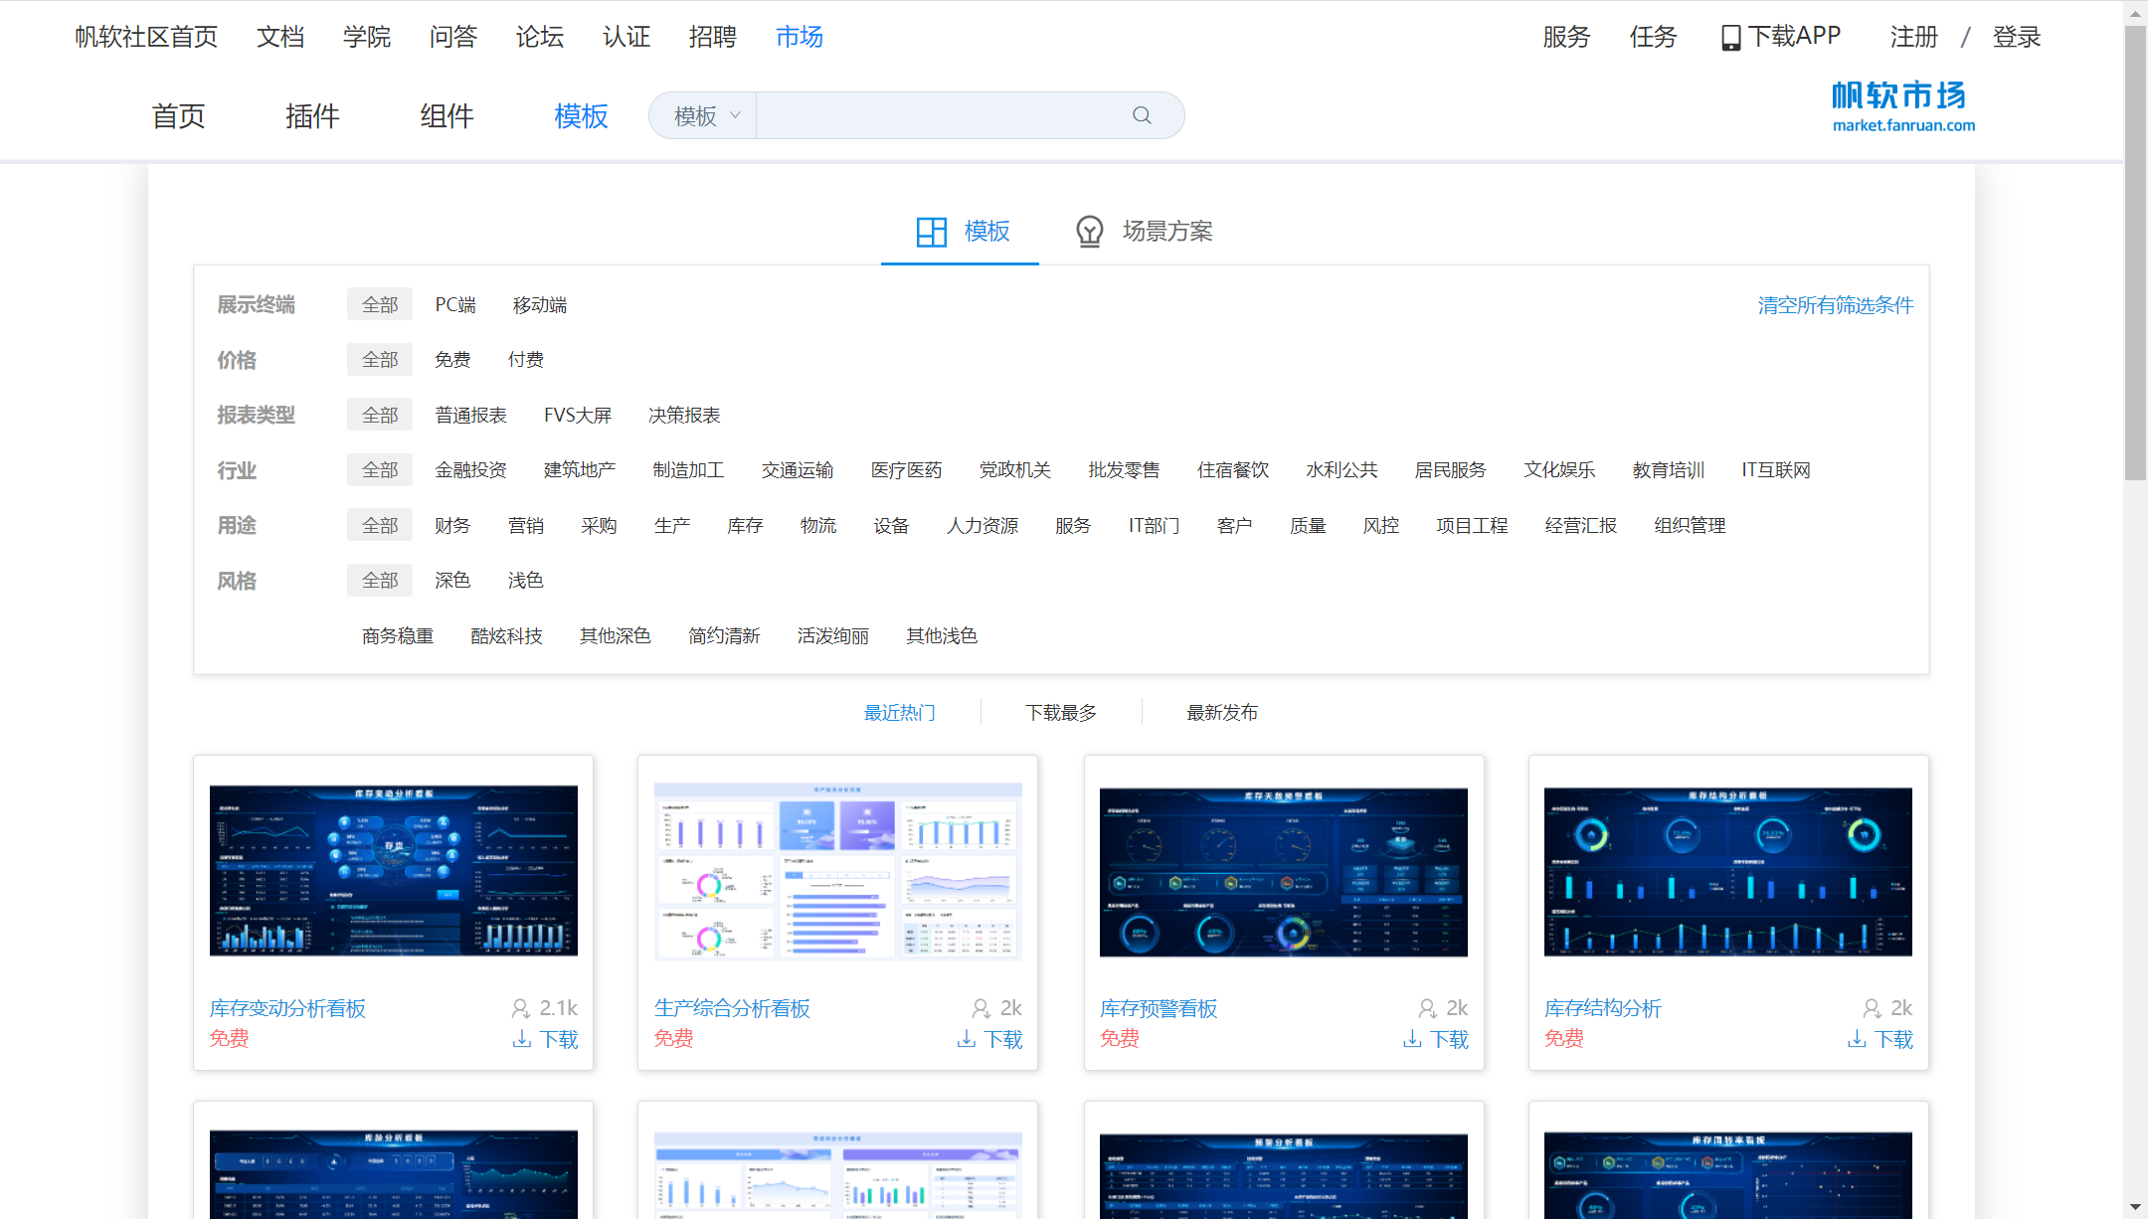Click download icon for 库存预警看板
The width and height of the screenshot is (2148, 1219).
point(1411,1039)
